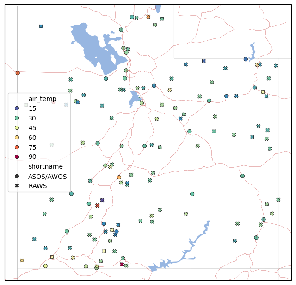This screenshot has width=296, height=285.
Task: Click the '15' legend label text
Action: 32,108
